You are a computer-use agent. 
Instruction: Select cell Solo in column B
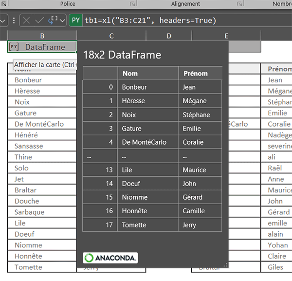click(x=42, y=168)
